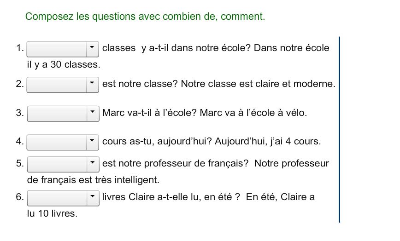Expand the dropdown before 'est notre classe?'
This screenshot has height=241, width=400.
click(63, 85)
